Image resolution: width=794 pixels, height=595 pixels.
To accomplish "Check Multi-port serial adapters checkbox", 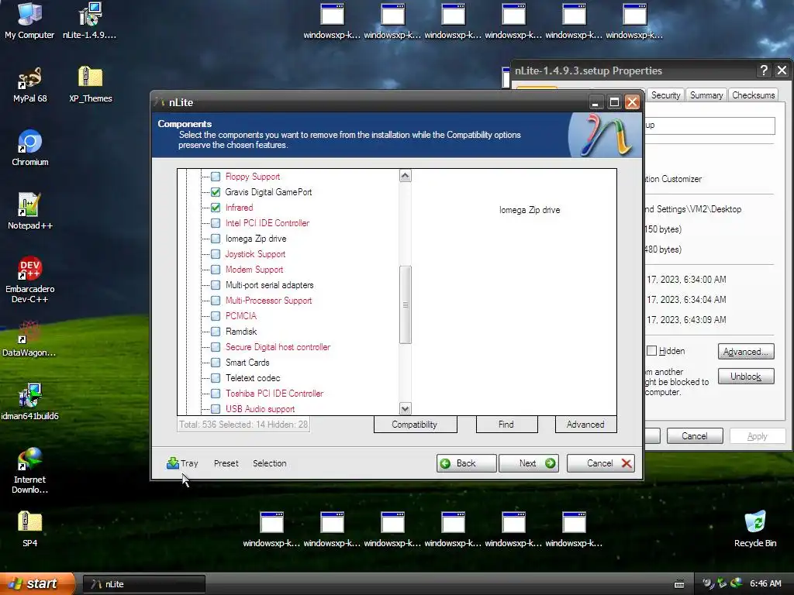I will point(216,285).
